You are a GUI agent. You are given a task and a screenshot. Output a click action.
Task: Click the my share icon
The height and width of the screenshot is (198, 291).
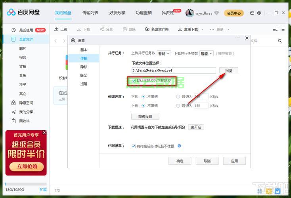tap(13, 112)
